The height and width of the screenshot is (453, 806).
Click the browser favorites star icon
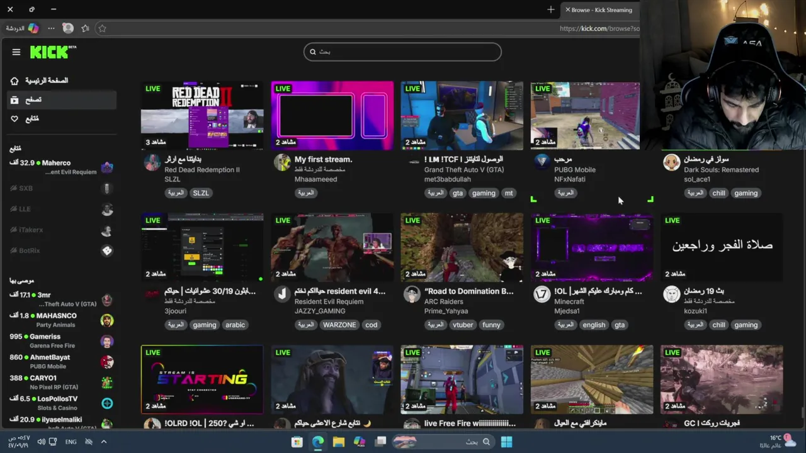click(x=102, y=28)
